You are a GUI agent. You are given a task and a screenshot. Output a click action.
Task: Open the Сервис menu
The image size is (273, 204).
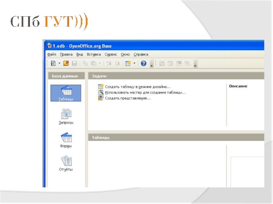(x=111, y=54)
